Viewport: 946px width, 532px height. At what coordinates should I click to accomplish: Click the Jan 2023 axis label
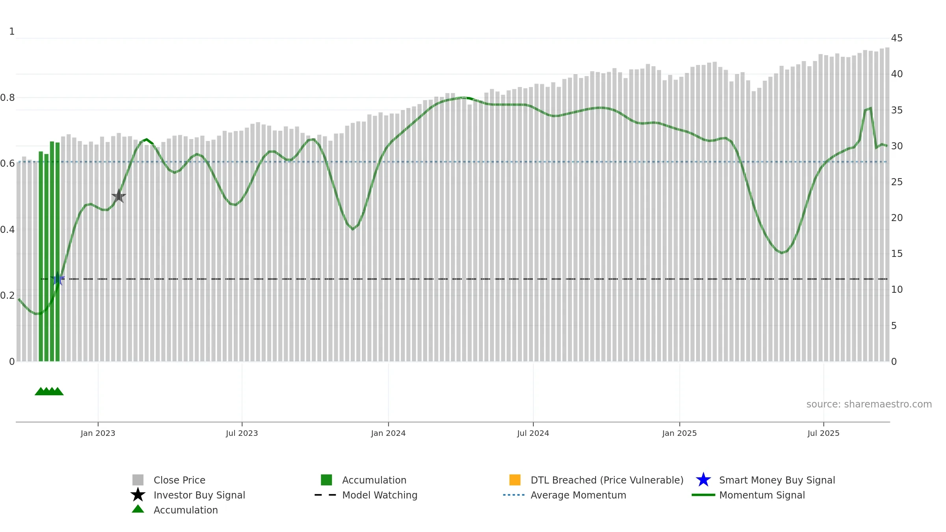[98, 433]
